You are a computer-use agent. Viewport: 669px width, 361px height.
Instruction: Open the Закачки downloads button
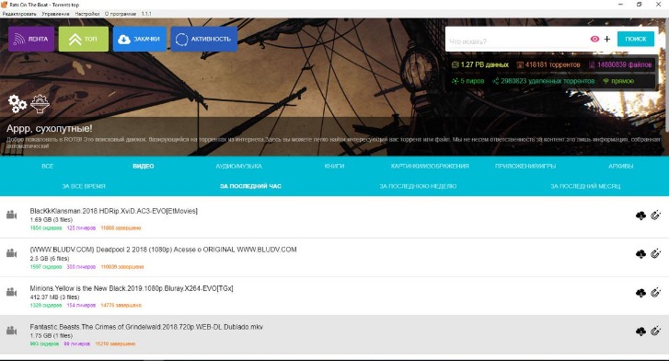[x=140, y=39]
